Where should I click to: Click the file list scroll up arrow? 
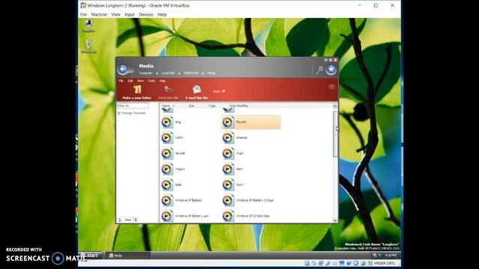click(x=335, y=105)
